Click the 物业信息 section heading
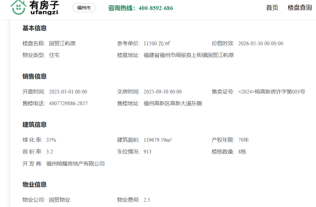 pyautogui.click(x=34, y=185)
